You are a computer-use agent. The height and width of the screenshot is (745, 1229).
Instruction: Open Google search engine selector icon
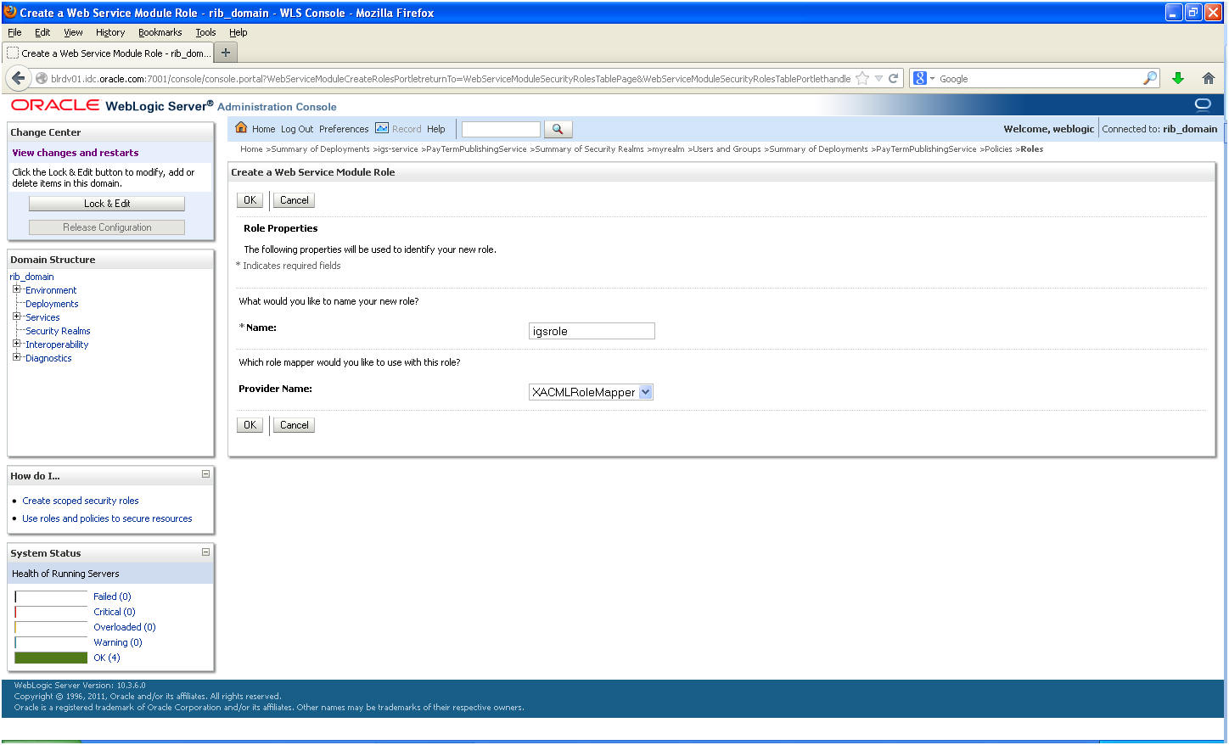click(x=923, y=78)
